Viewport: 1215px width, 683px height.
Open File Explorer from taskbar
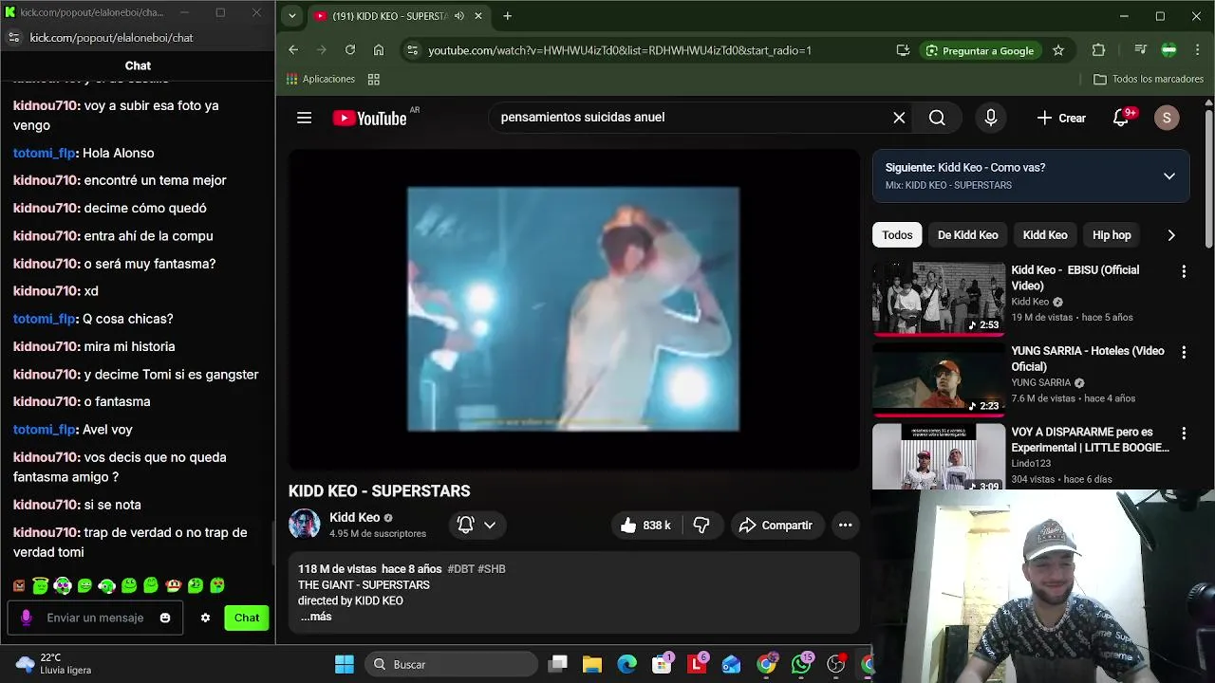pos(592,664)
